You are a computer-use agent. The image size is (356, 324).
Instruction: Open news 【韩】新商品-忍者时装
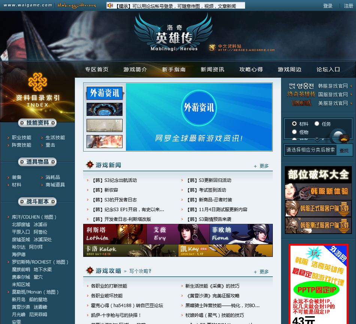pos(209,200)
